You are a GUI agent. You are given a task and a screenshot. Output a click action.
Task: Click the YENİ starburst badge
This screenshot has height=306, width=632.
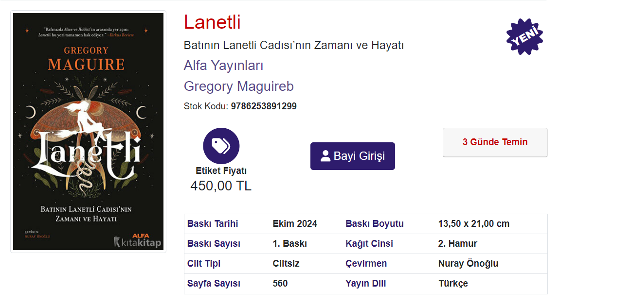(524, 37)
